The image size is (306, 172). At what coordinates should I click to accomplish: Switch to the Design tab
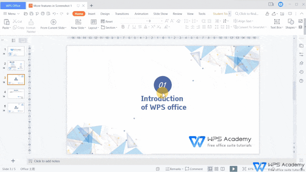tap(105, 14)
